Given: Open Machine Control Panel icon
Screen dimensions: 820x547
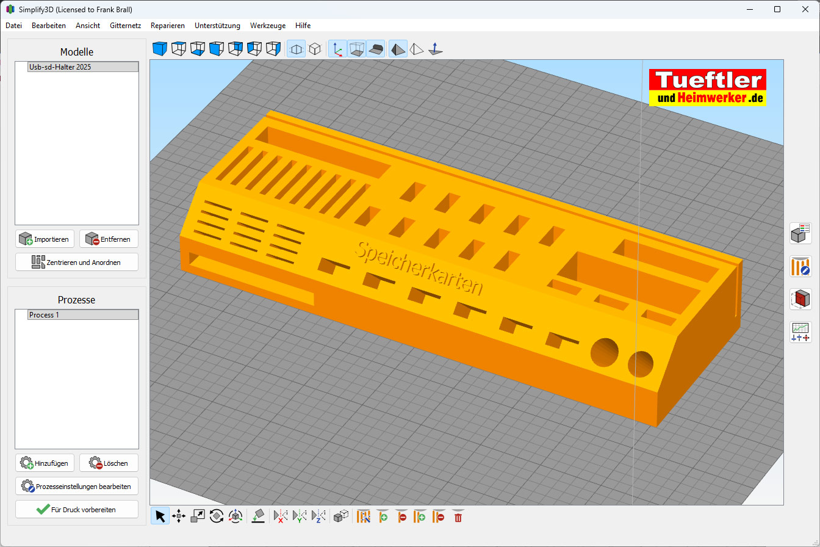Looking at the screenshot, I should pyautogui.click(x=800, y=332).
